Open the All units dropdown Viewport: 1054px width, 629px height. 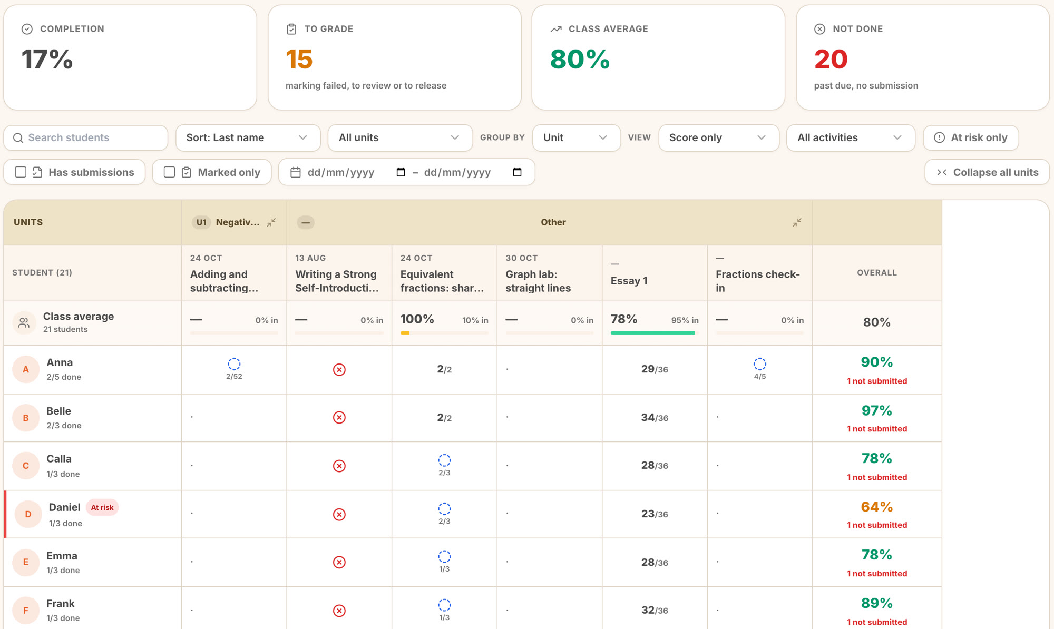(400, 138)
